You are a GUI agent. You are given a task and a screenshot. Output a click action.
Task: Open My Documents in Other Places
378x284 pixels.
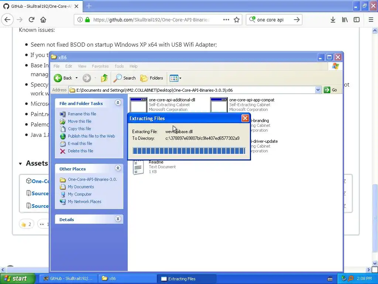(x=81, y=187)
